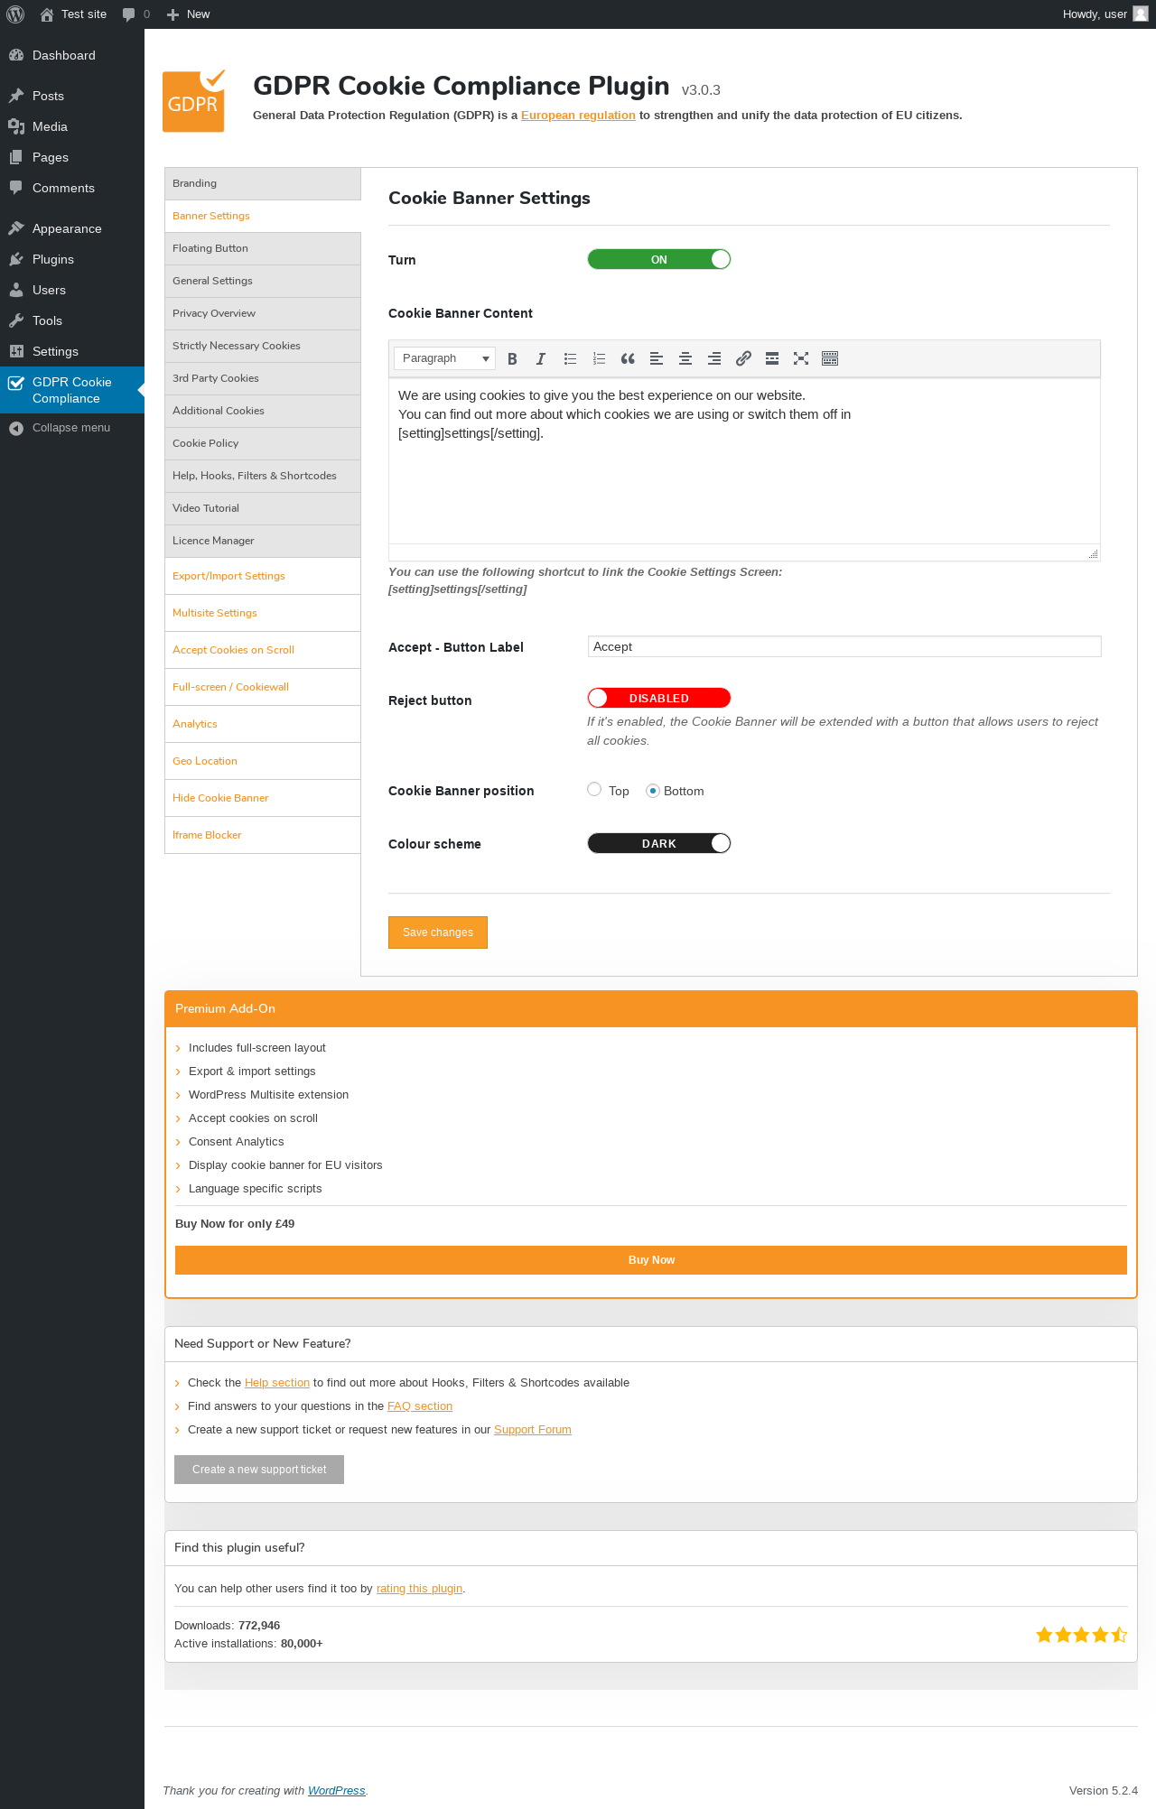The width and height of the screenshot is (1156, 1809).
Task: Open the New content menu
Action: click(x=188, y=14)
